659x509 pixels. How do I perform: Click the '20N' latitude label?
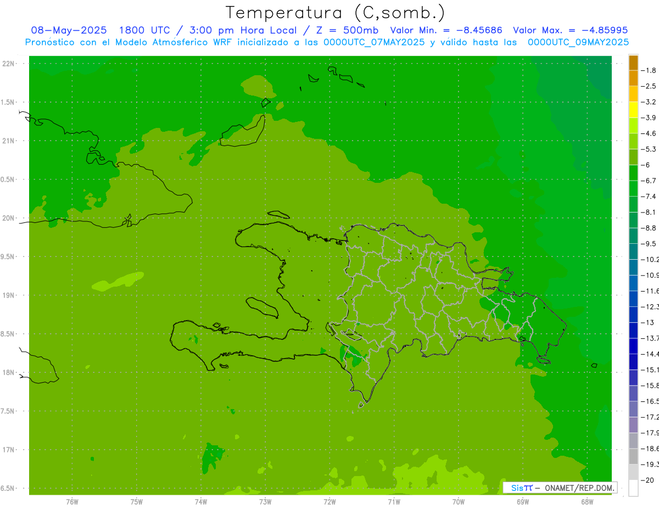point(8,218)
